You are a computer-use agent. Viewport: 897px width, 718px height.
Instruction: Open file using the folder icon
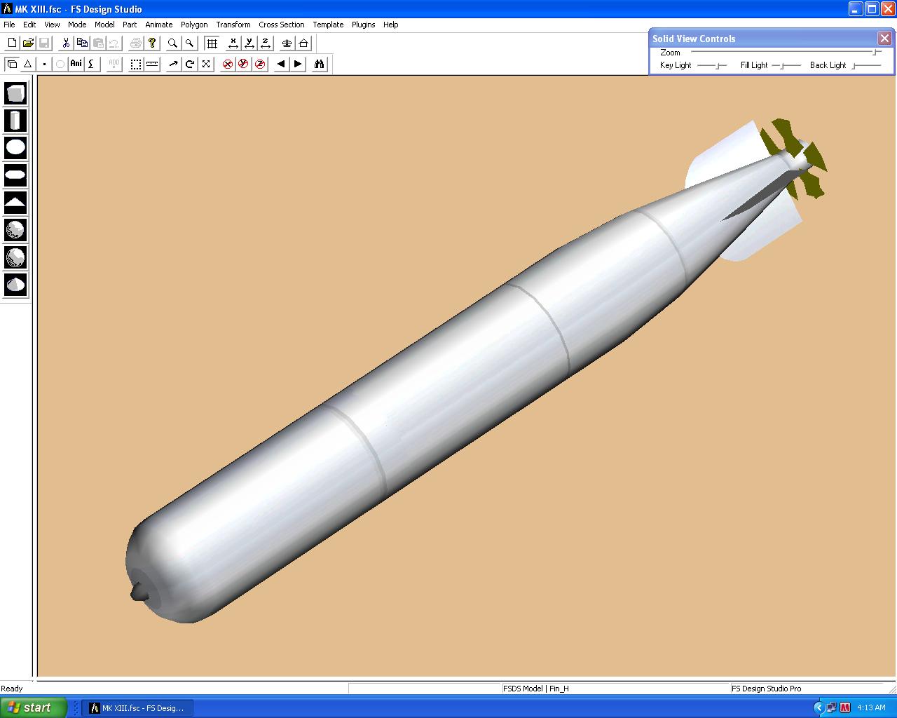pos(28,43)
